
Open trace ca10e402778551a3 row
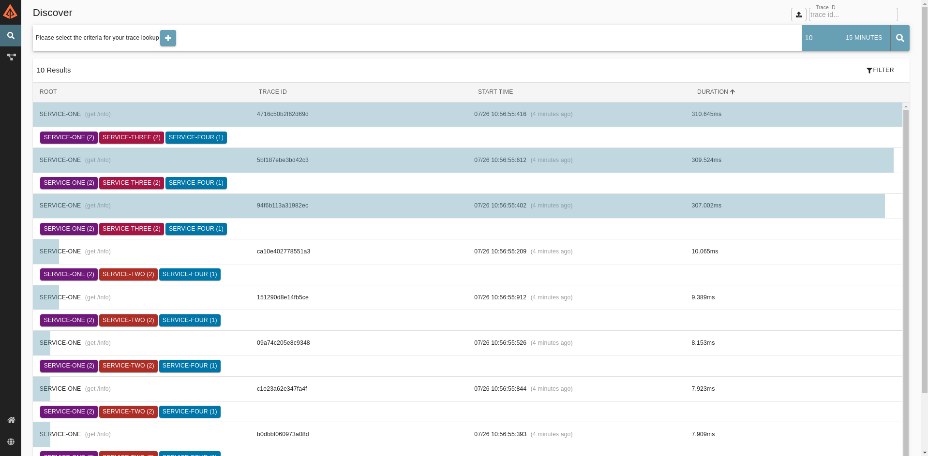click(284, 251)
